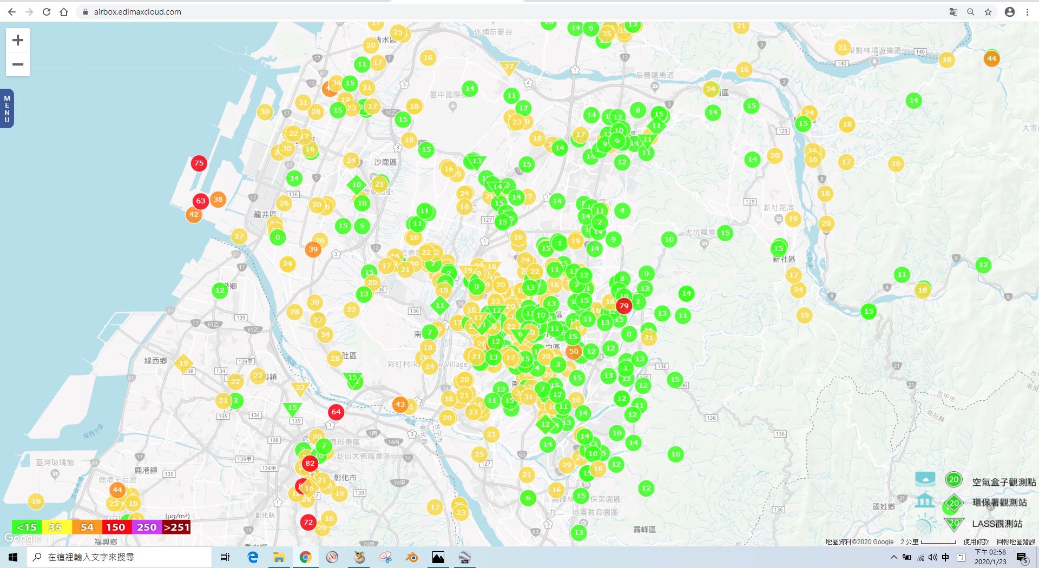Image resolution: width=1039 pixels, height=568 pixels.
Task: Select the orange 42 sensor marker
Action: (x=194, y=214)
